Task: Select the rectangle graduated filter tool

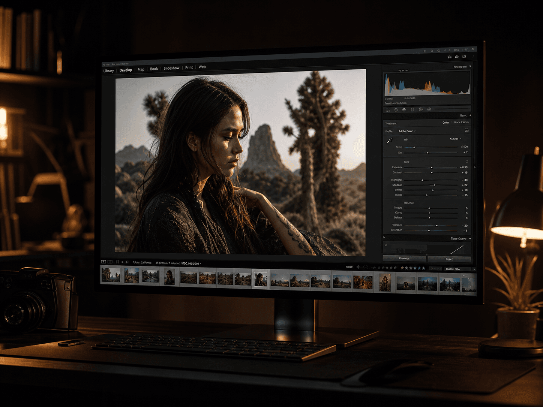Action: 412,110
